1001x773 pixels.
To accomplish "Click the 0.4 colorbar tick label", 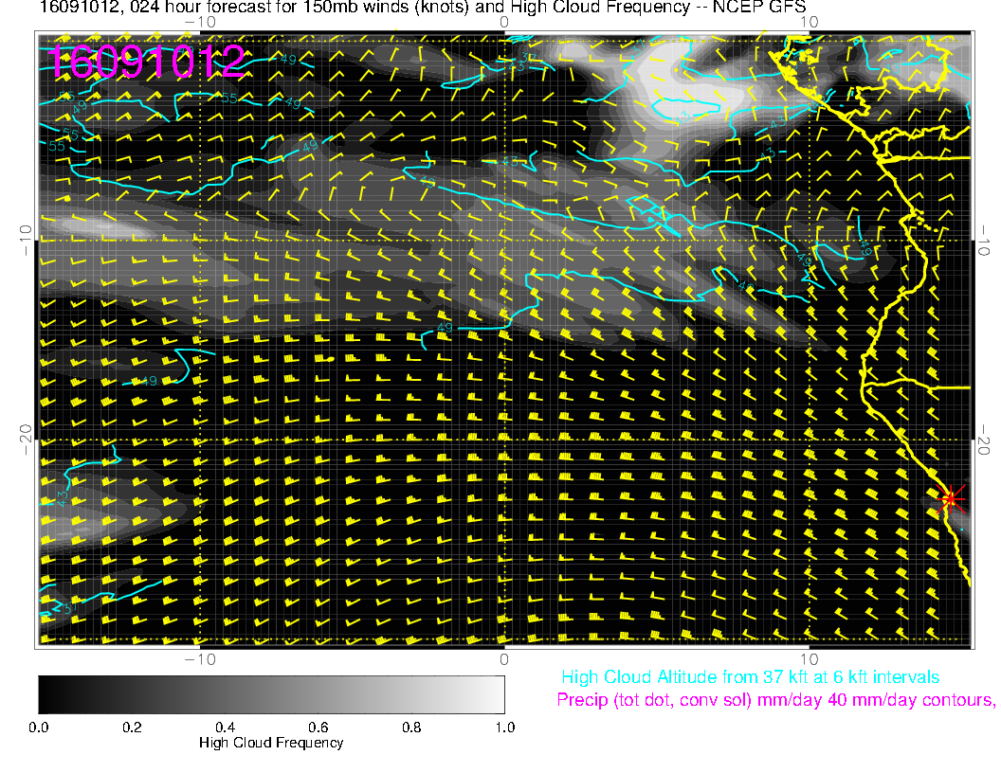I will pyautogui.click(x=225, y=728).
